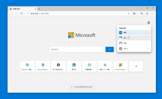Close the current new tab page tab
The width and height of the screenshot is (162, 99).
click(x=35, y=9)
